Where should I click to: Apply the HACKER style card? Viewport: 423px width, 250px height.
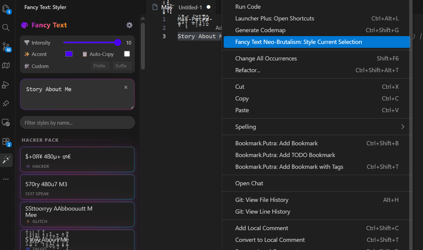[x=77, y=159]
